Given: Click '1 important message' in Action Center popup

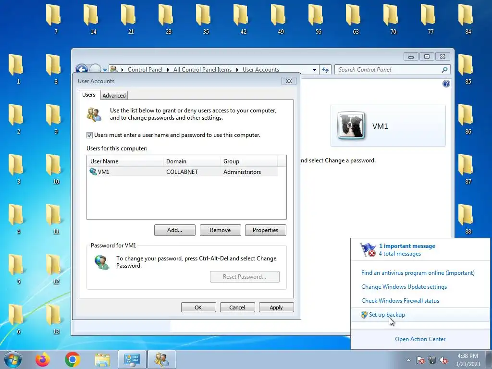Looking at the screenshot, I should [407, 246].
